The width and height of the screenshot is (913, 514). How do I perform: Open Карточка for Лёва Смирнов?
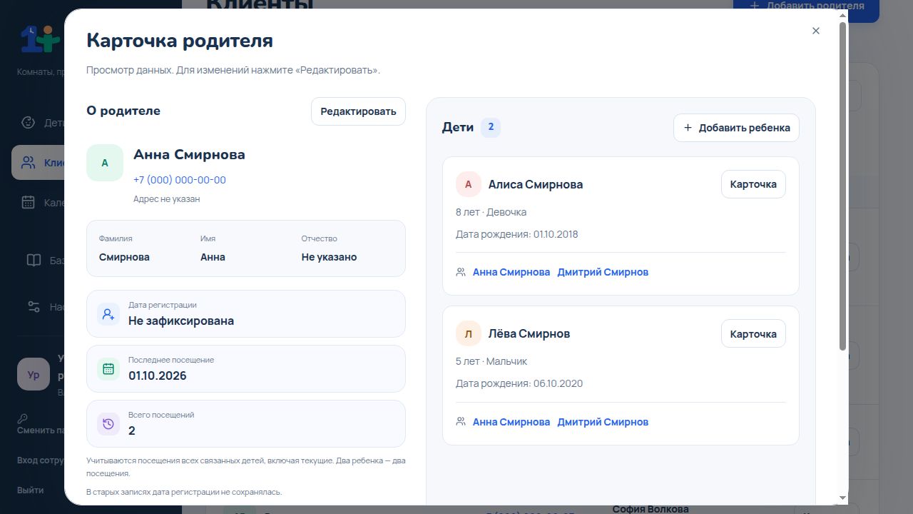(x=753, y=333)
